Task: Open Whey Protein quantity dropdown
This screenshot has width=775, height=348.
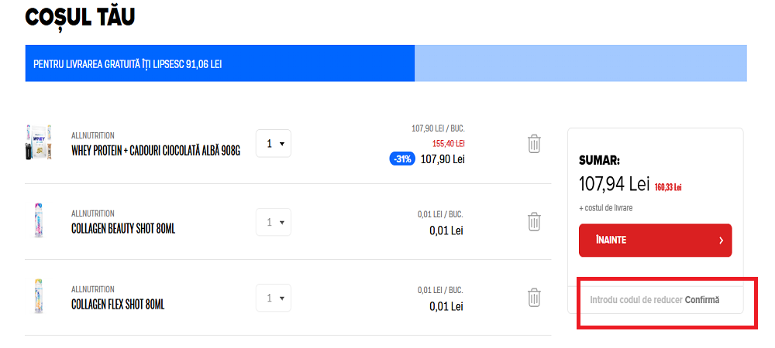Action: 274,144
